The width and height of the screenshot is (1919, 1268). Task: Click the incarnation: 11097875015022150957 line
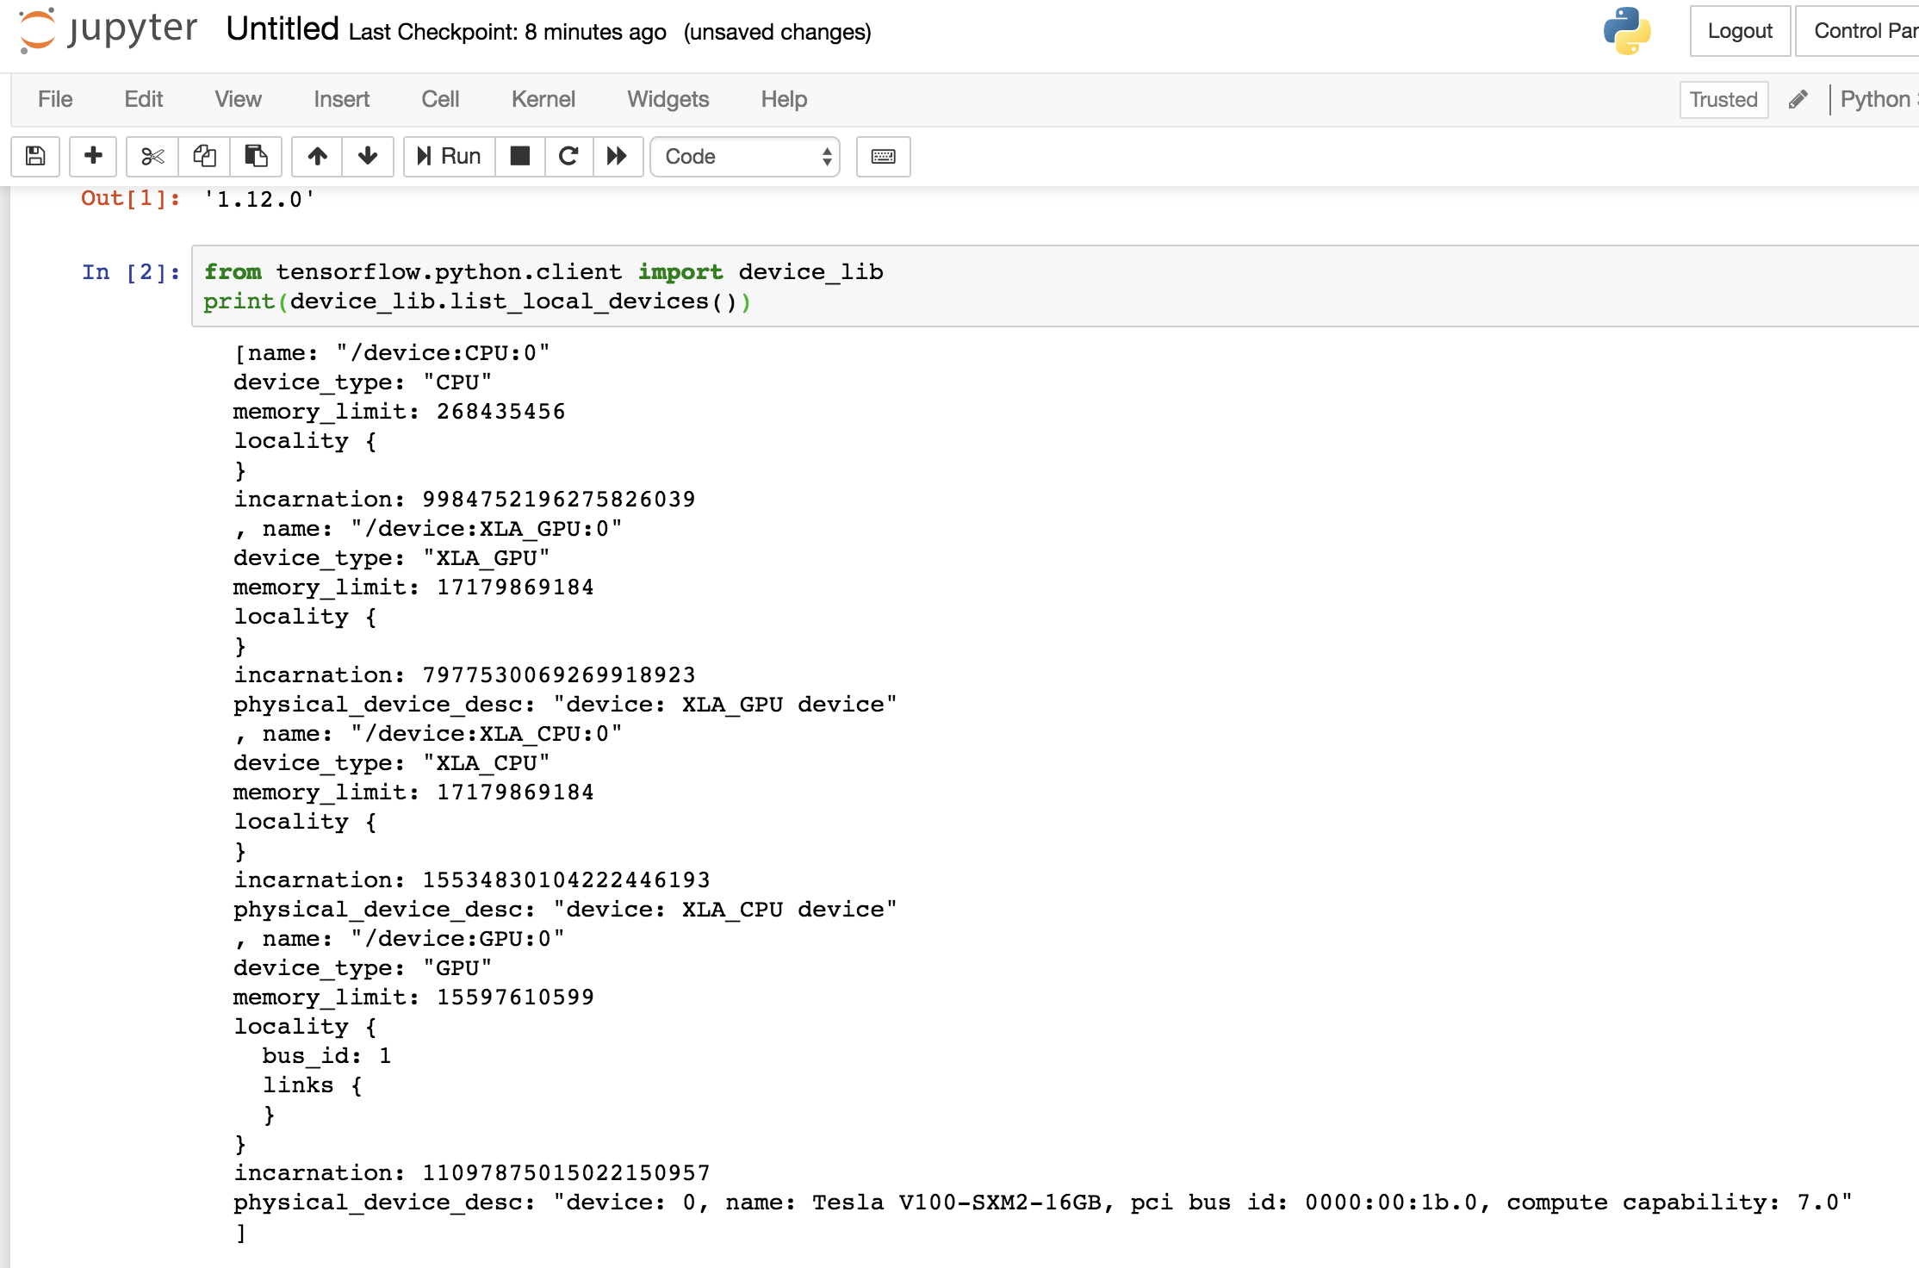[x=471, y=1173]
